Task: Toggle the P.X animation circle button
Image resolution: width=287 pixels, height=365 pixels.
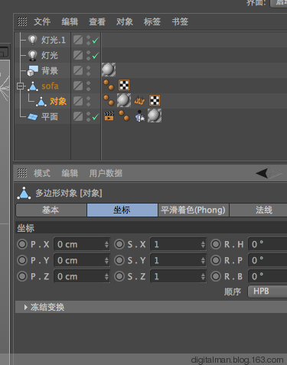Action: pos(22,244)
